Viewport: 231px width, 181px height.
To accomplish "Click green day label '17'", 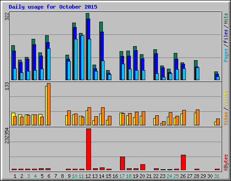I will coord(122,176).
